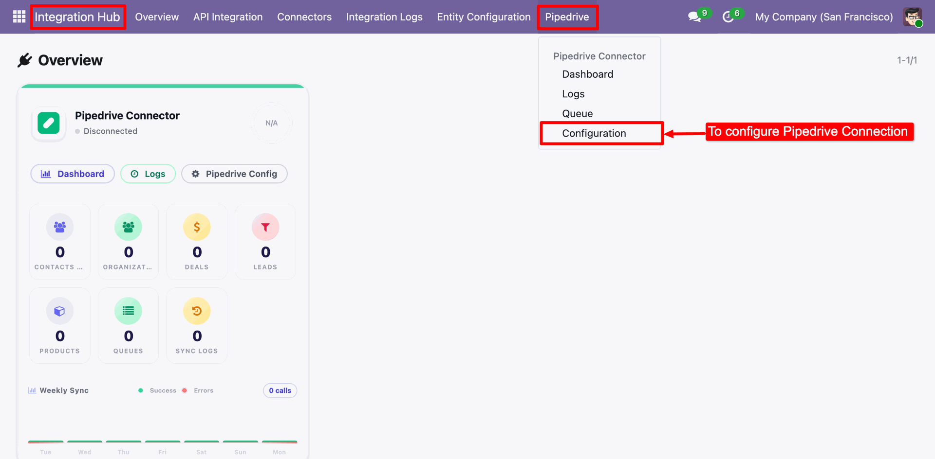The height and width of the screenshot is (459, 935).
Task: Open the activities clock icon
Action: [728, 17]
